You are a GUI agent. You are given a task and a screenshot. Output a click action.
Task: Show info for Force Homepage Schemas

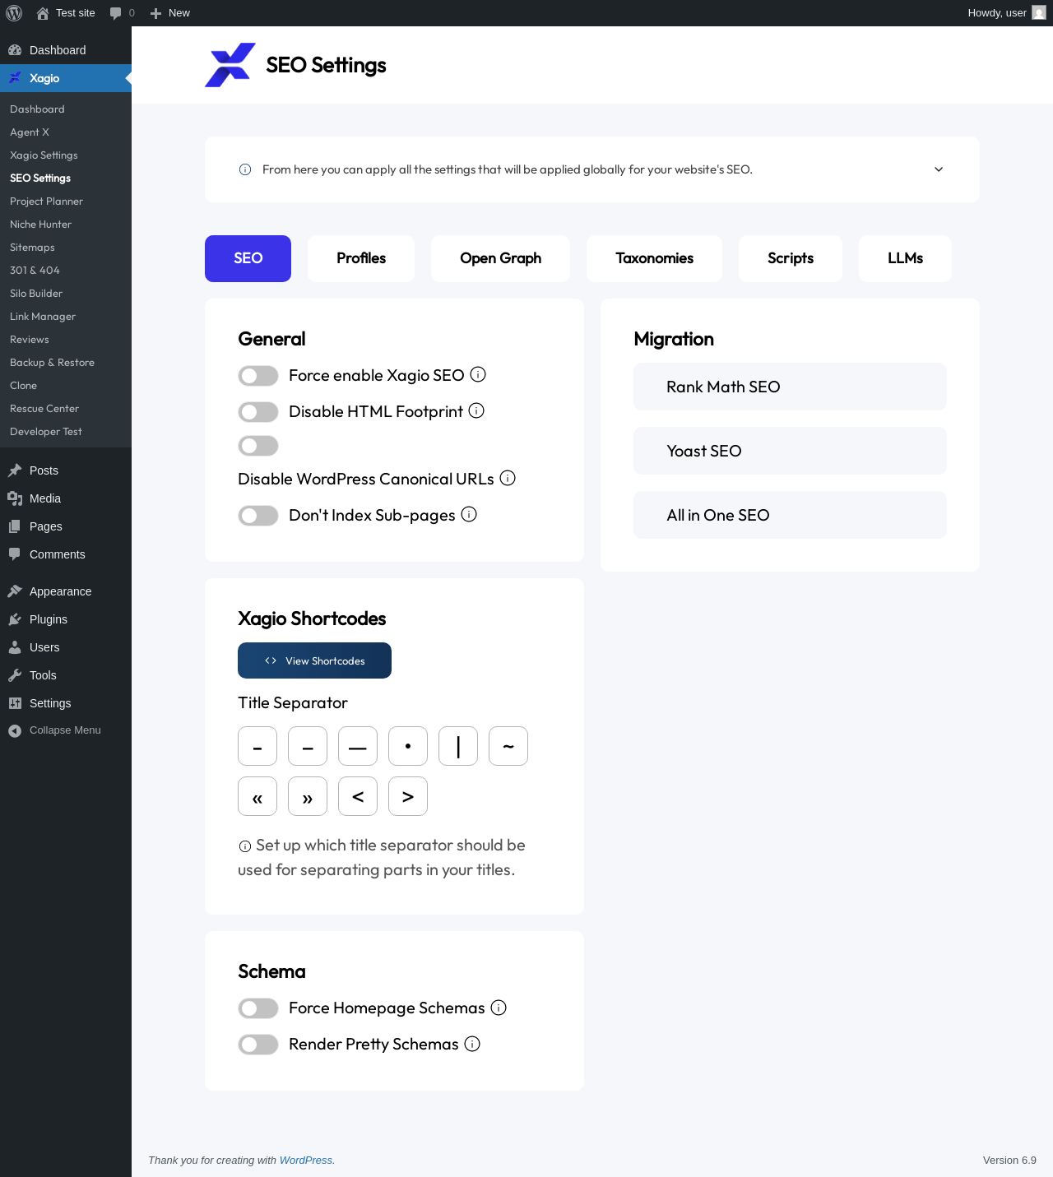click(x=499, y=1008)
